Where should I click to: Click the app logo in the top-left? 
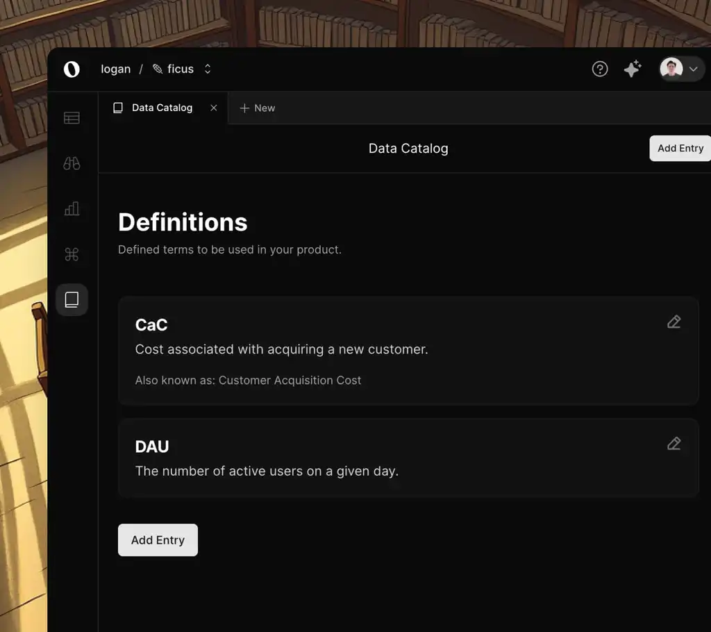(72, 69)
